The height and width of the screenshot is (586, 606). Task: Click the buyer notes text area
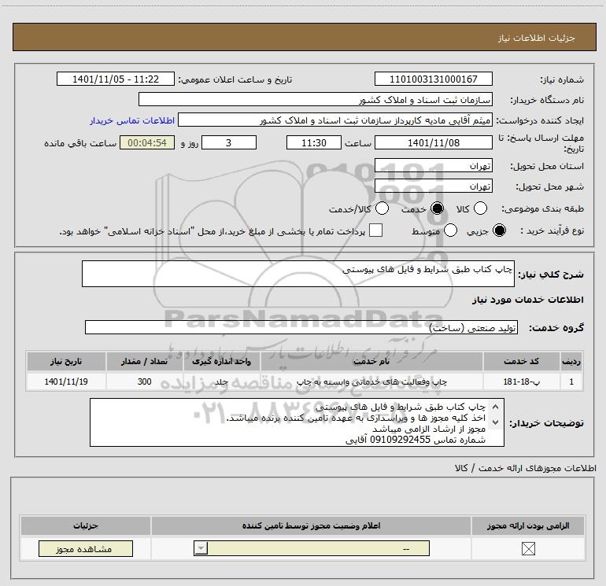tap(297, 422)
